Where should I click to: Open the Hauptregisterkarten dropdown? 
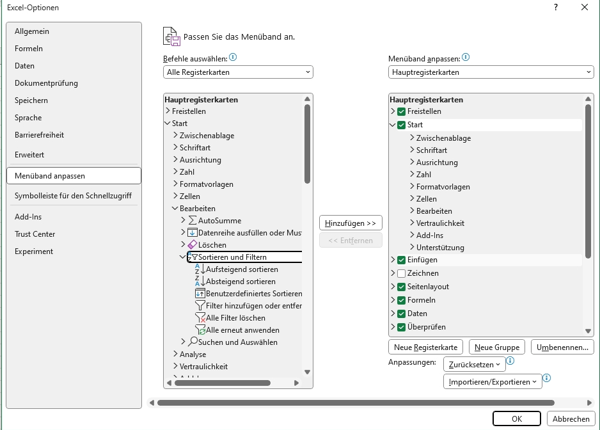(491, 72)
